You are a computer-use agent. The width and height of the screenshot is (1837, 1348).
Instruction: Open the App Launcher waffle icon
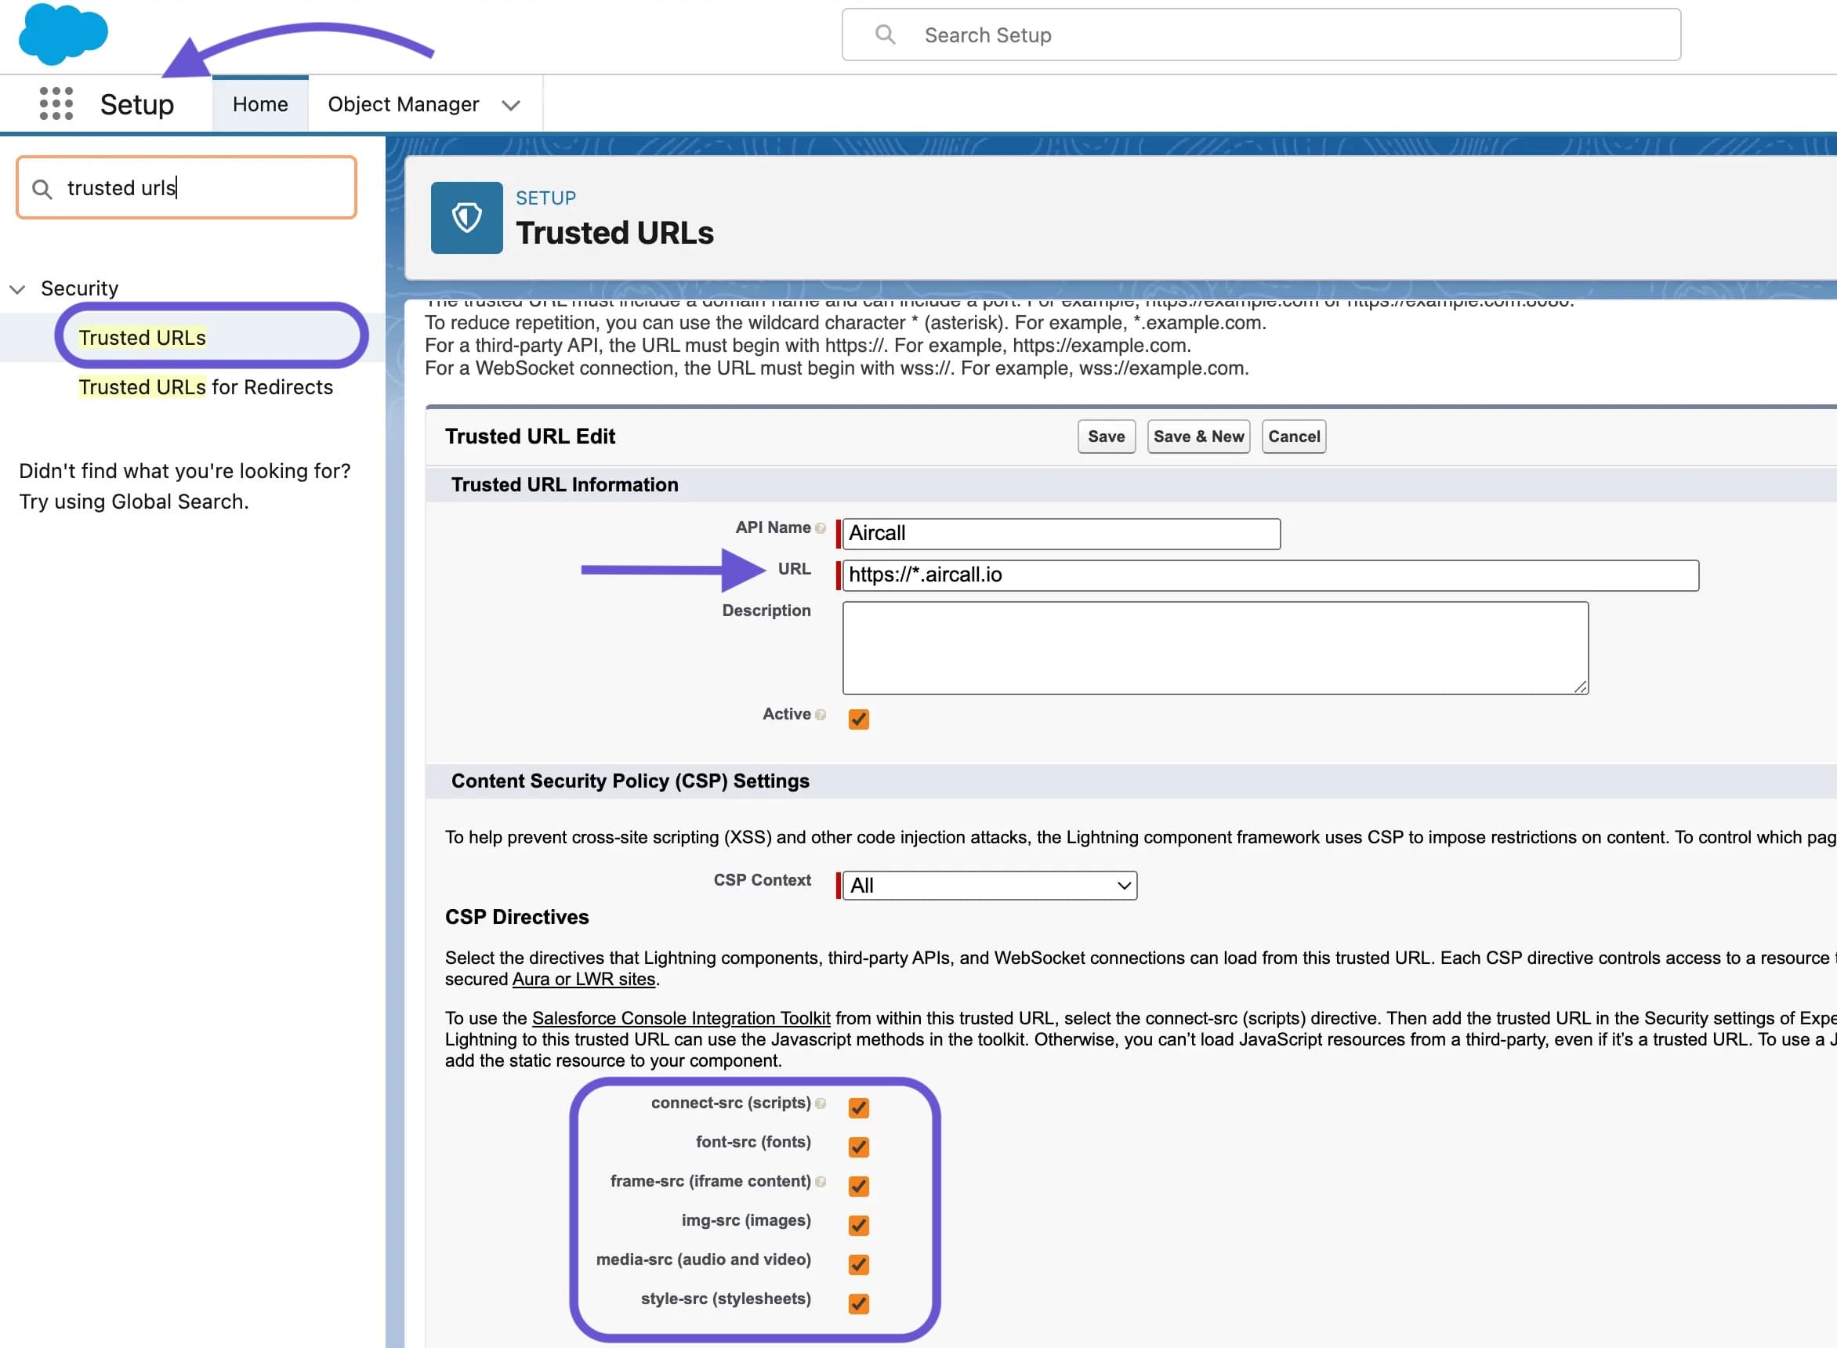point(55,103)
